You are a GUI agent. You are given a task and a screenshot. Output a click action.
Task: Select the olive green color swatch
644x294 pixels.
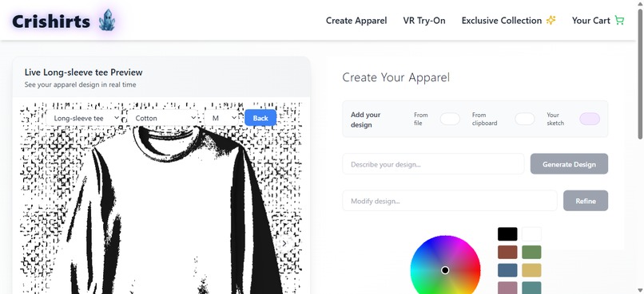531,253
